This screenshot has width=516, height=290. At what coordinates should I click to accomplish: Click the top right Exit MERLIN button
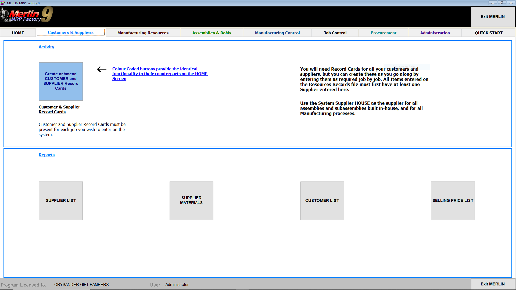(493, 17)
